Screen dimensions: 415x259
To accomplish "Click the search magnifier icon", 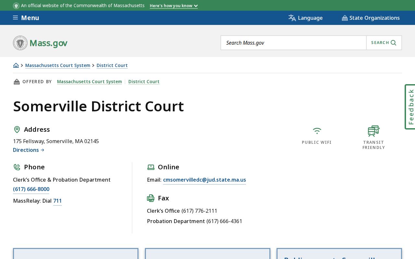I will pyautogui.click(x=394, y=43).
